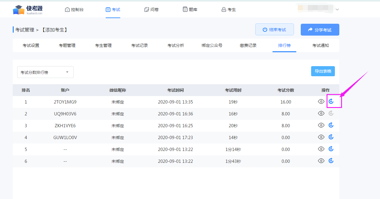Switch to the 考试记录 tab
Image resolution: width=380 pixels, height=199 pixels.
[x=140, y=45]
